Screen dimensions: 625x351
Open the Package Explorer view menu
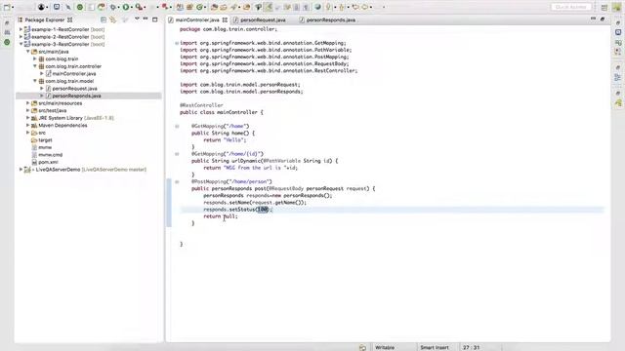tap(137, 19)
